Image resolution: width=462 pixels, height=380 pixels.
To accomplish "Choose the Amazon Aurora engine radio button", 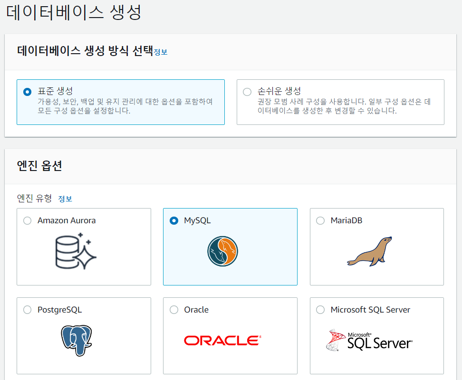I will click(x=28, y=220).
